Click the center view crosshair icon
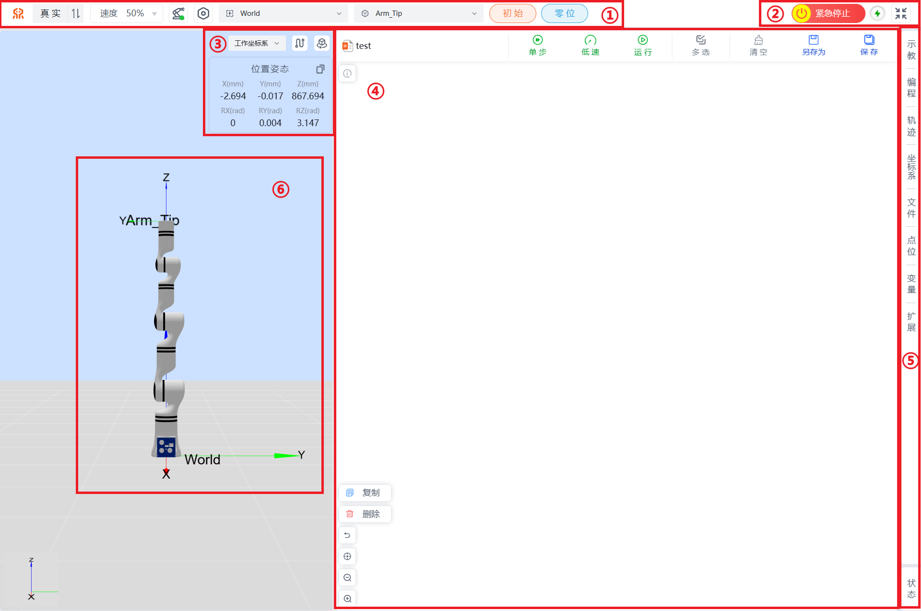 coord(347,556)
